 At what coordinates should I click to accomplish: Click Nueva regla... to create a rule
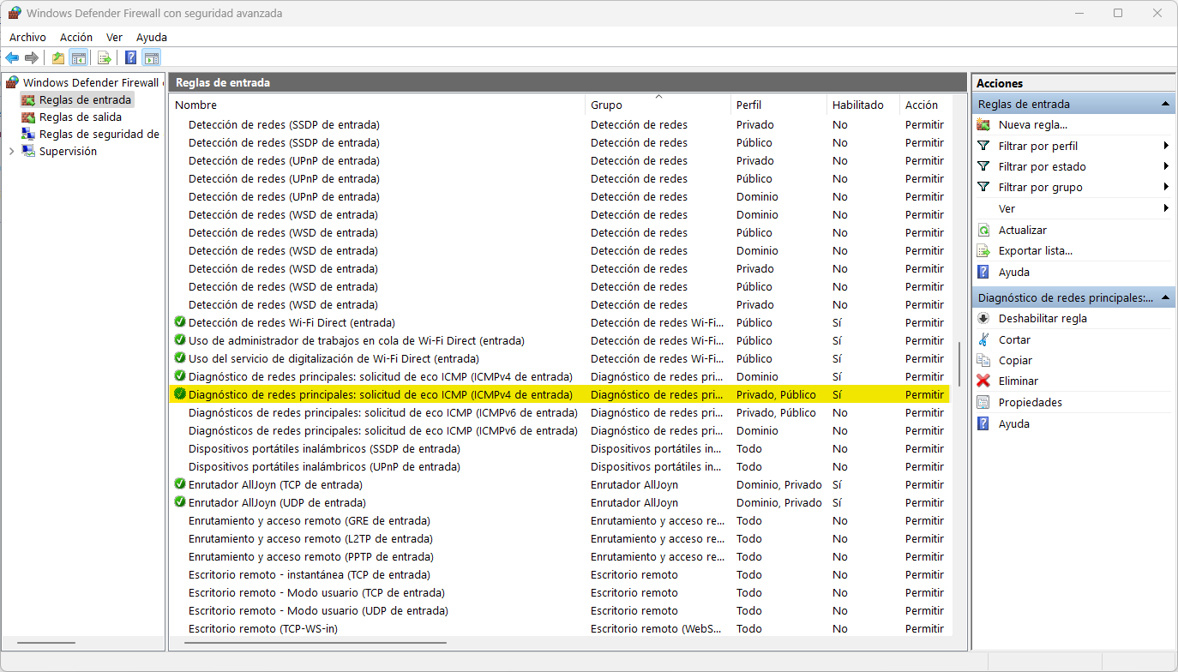click(1032, 124)
